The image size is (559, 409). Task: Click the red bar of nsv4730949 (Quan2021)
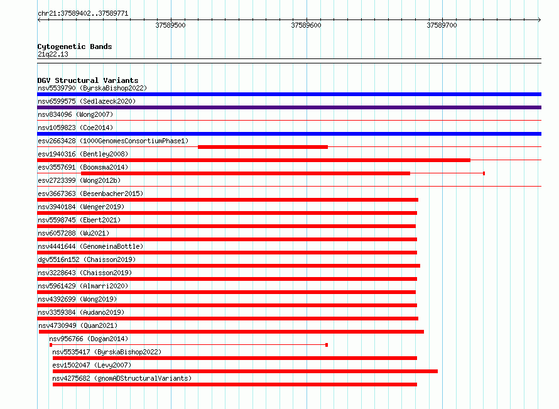[231, 332]
